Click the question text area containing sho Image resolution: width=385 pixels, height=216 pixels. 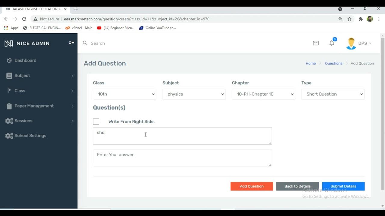pyautogui.click(x=182, y=136)
